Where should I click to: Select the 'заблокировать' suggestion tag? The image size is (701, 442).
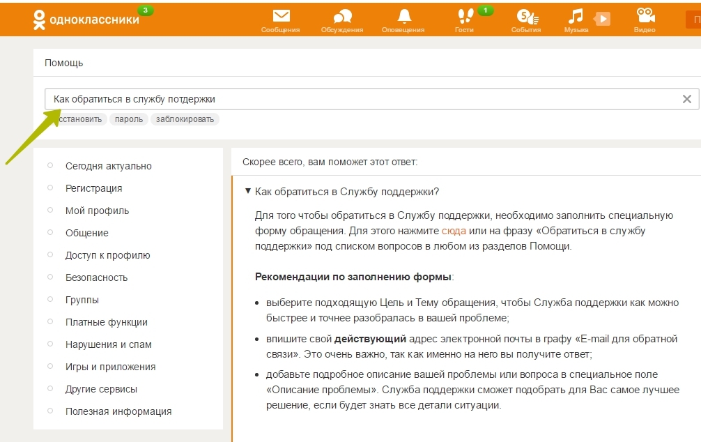[x=185, y=119]
